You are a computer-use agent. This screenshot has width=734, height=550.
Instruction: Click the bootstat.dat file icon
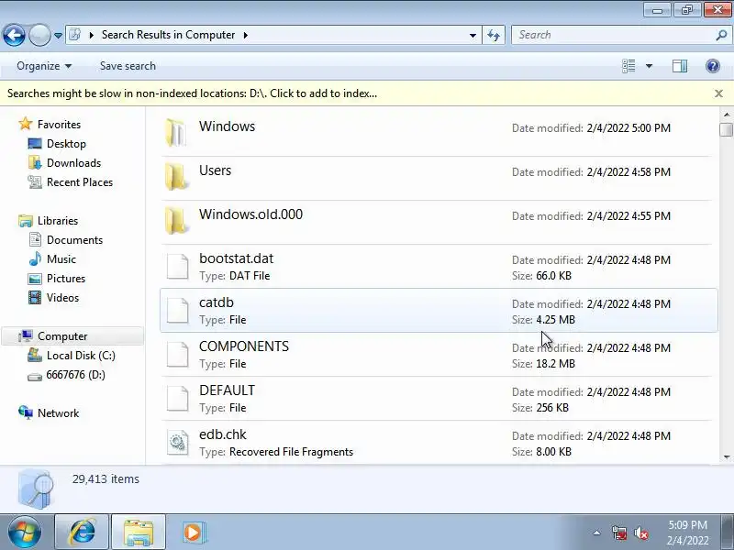(x=177, y=267)
